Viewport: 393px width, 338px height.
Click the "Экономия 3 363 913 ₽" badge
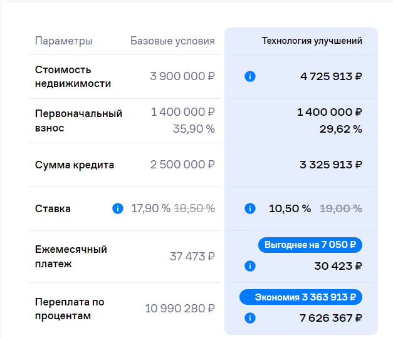click(x=301, y=297)
